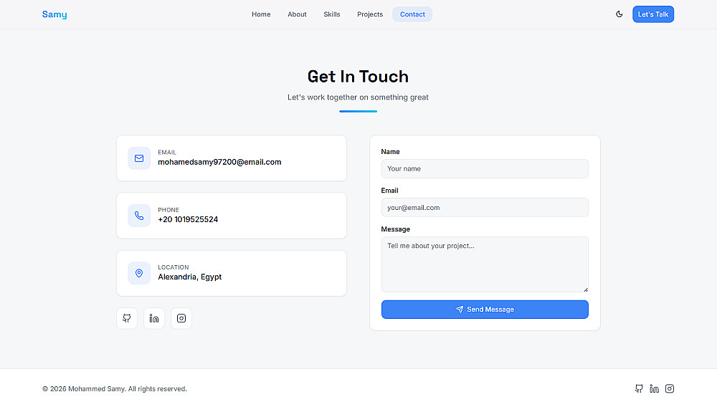Click the copyright Mohammed Samy text

tap(115, 389)
